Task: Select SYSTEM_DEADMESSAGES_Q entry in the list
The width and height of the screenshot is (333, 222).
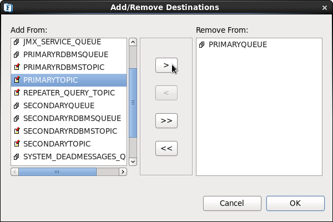Action: [x=69, y=157]
